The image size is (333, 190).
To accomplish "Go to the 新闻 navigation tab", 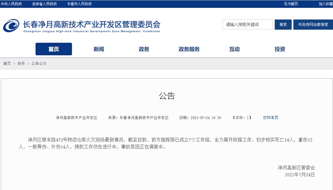I will tap(99, 49).
